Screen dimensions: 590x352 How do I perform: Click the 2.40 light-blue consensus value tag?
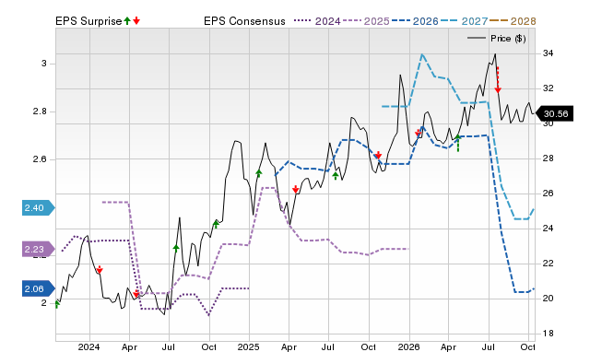tap(38, 207)
